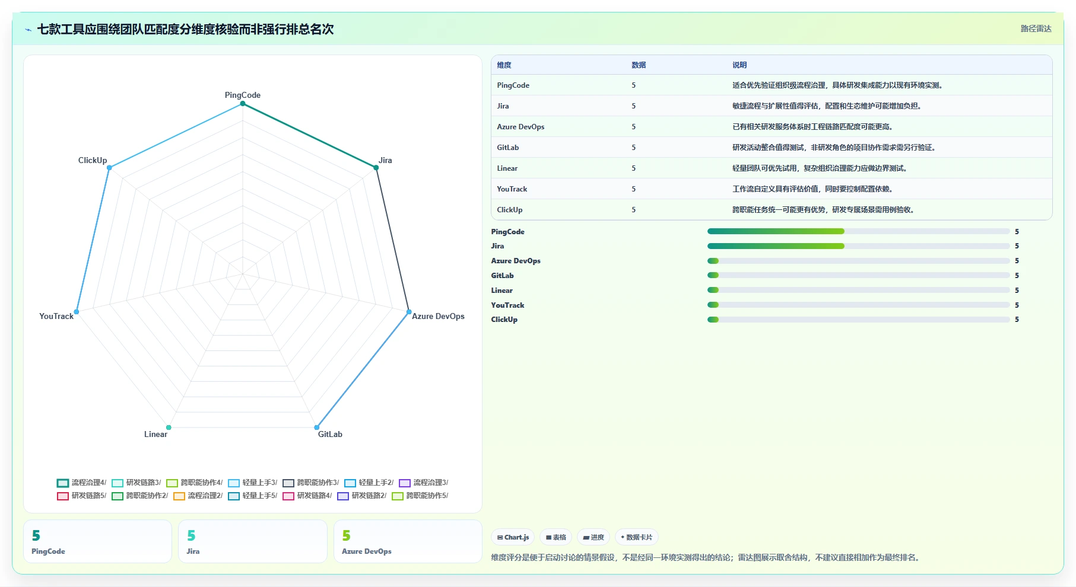Select the 表格 chip
Viewport: 1076px width, 587px height.
pyautogui.click(x=556, y=537)
